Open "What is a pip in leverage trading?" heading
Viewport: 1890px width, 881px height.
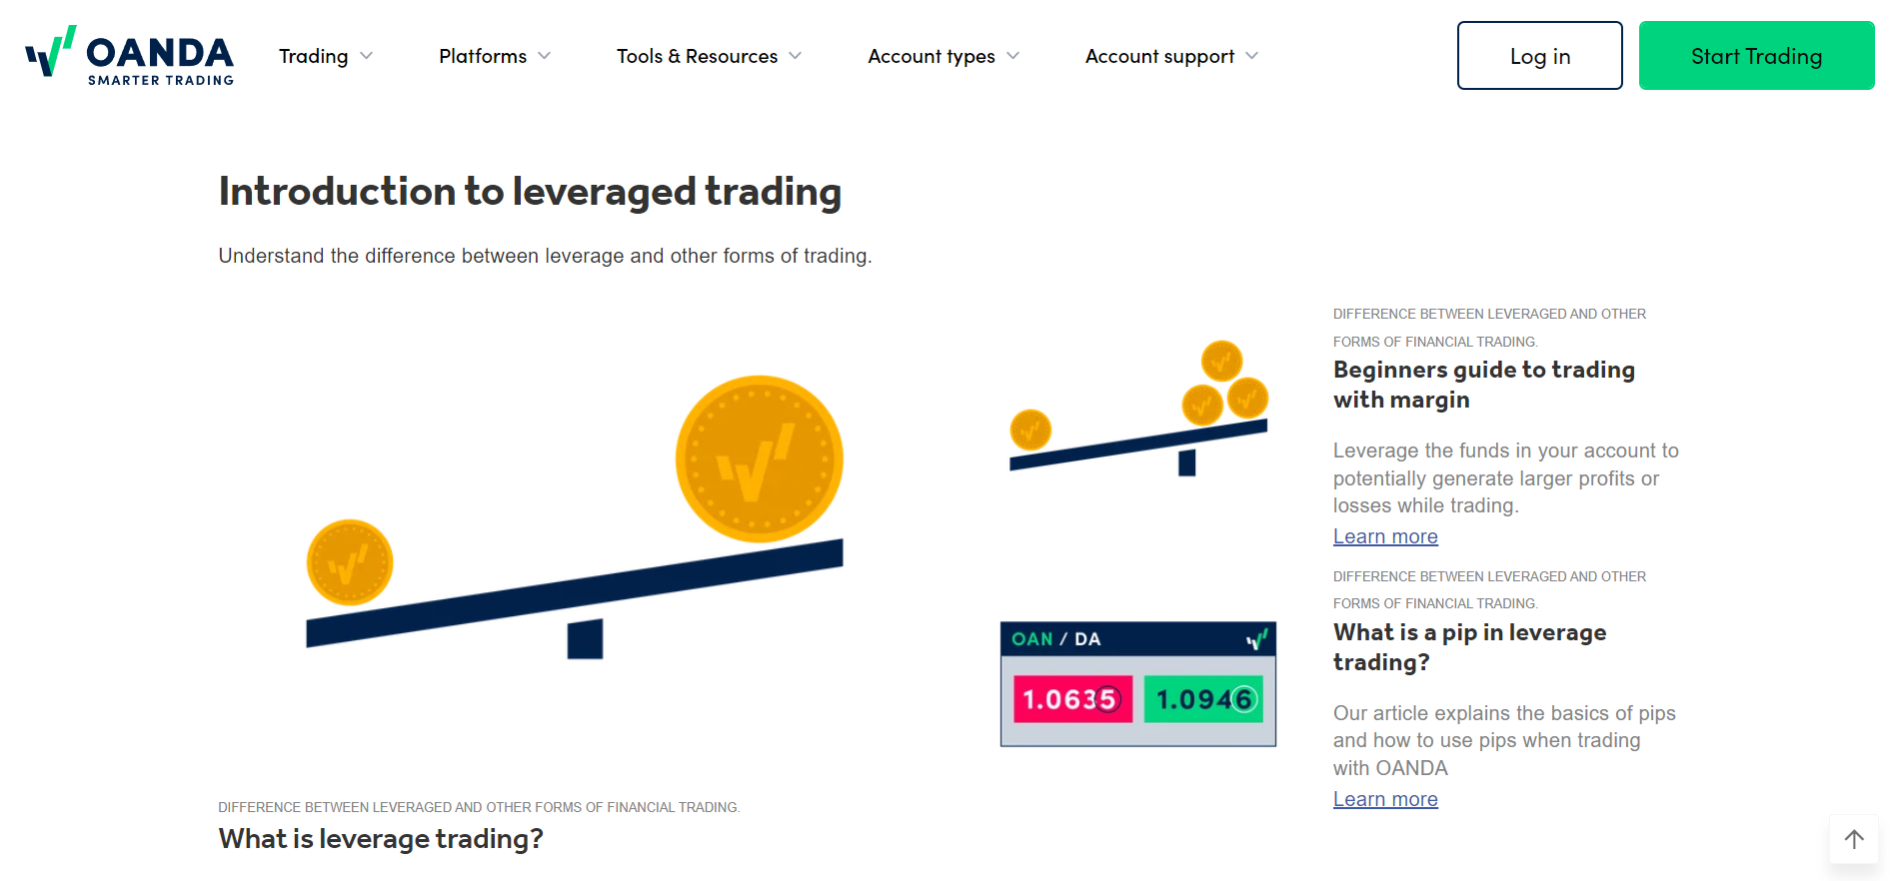pyautogui.click(x=1469, y=647)
